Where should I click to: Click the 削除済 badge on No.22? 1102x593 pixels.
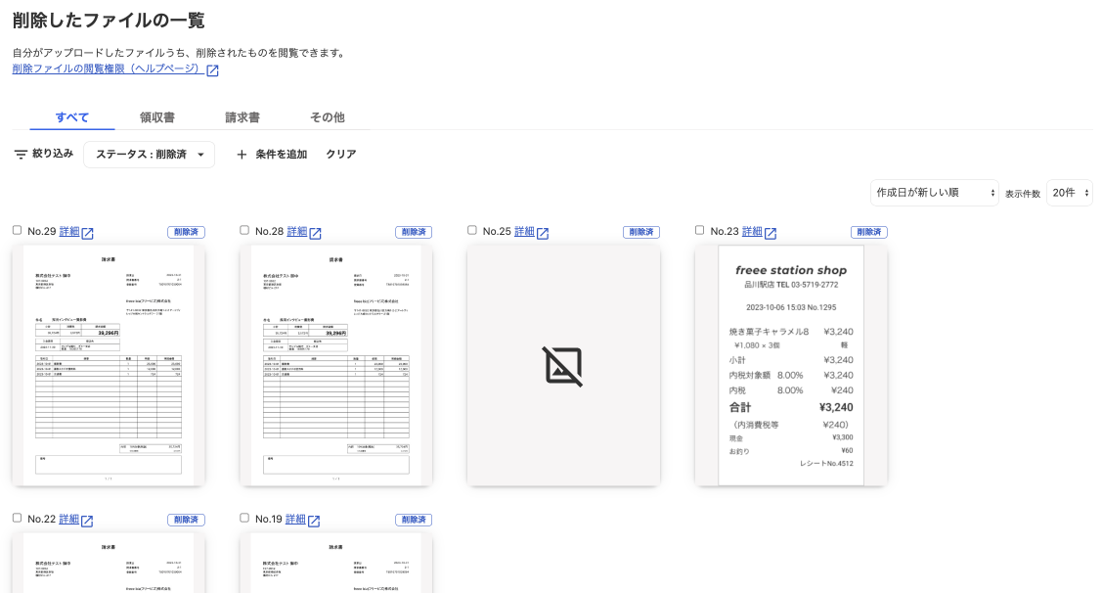(x=186, y=520)
